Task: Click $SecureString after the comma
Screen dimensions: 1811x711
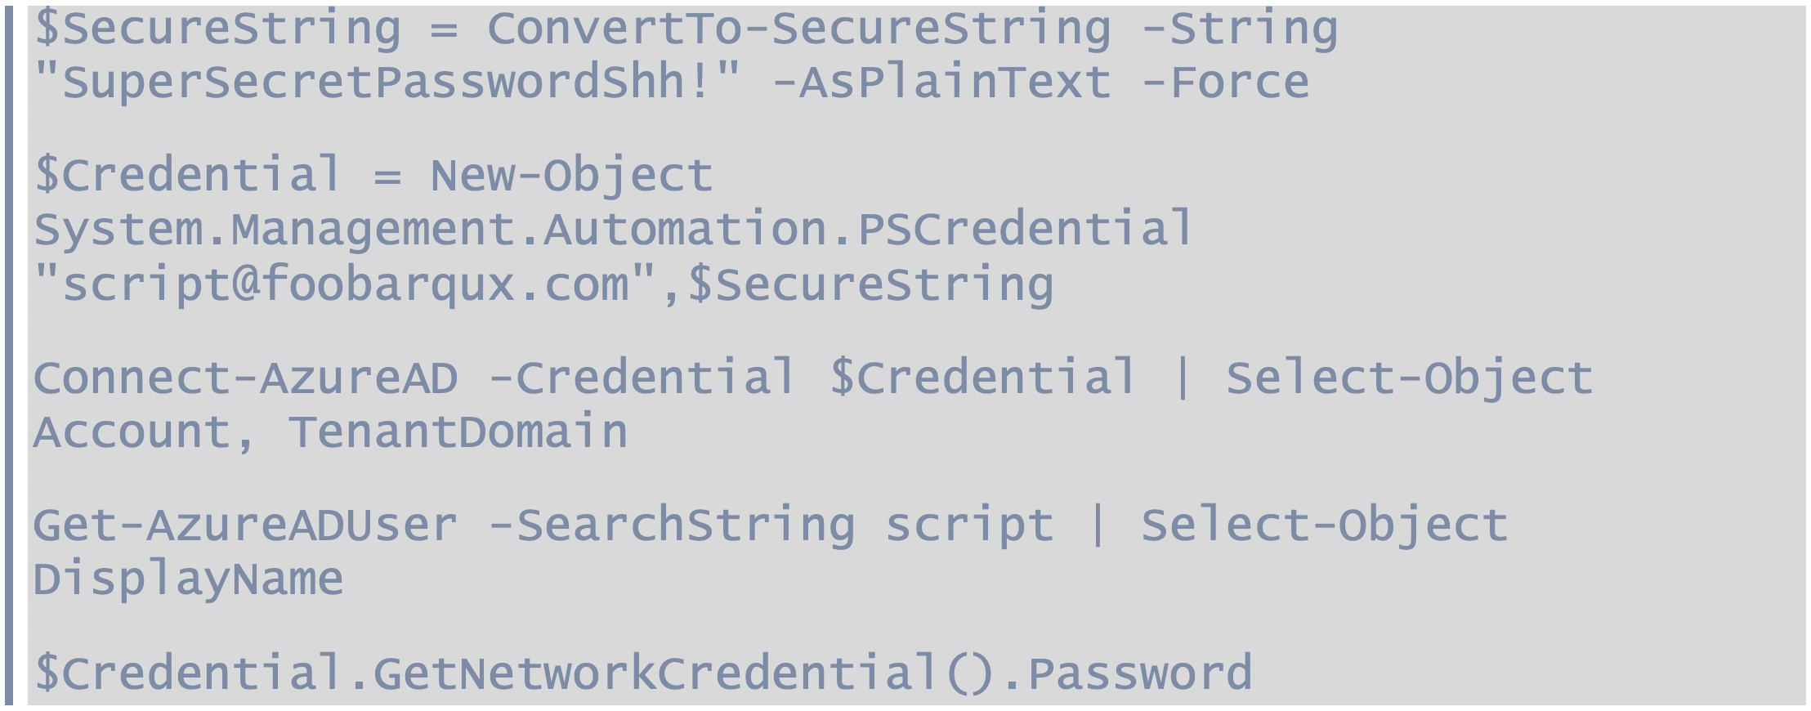Action: (x=870, y=284)
